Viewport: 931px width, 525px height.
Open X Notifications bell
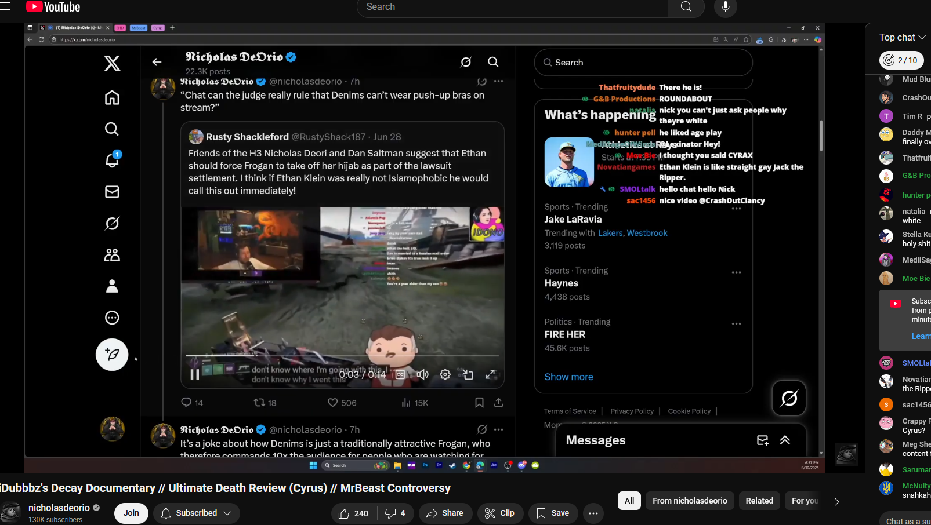[x=112, y=160]
